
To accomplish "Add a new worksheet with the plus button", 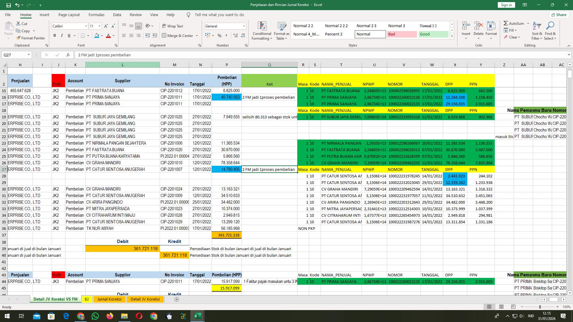I will click(x=177, y=299).
